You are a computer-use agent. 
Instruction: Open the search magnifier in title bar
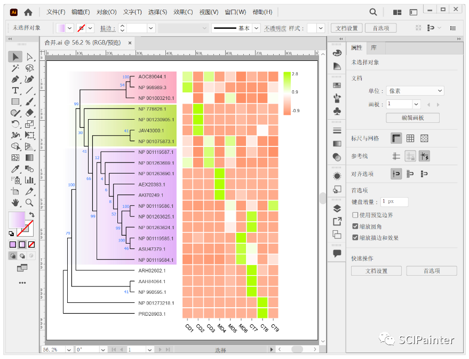pyautogui.click(x=373, y=12)
